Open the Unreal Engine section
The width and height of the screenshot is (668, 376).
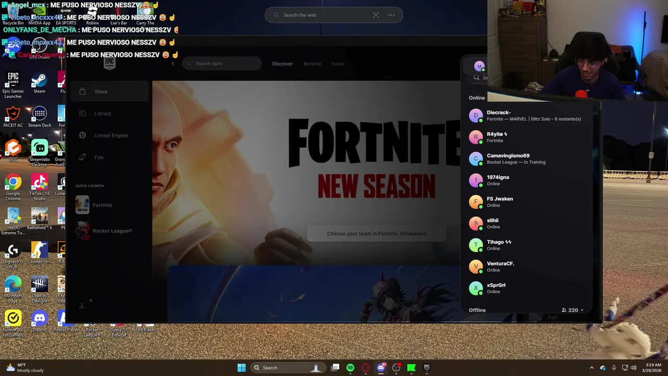click(x=110, y=135)
